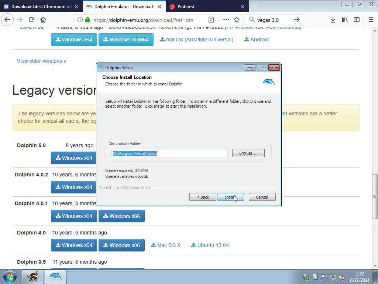The image size is (378, 284).
Task: Select the Dolphin Emulator - Download tab
Action: (x=124, y=7)
